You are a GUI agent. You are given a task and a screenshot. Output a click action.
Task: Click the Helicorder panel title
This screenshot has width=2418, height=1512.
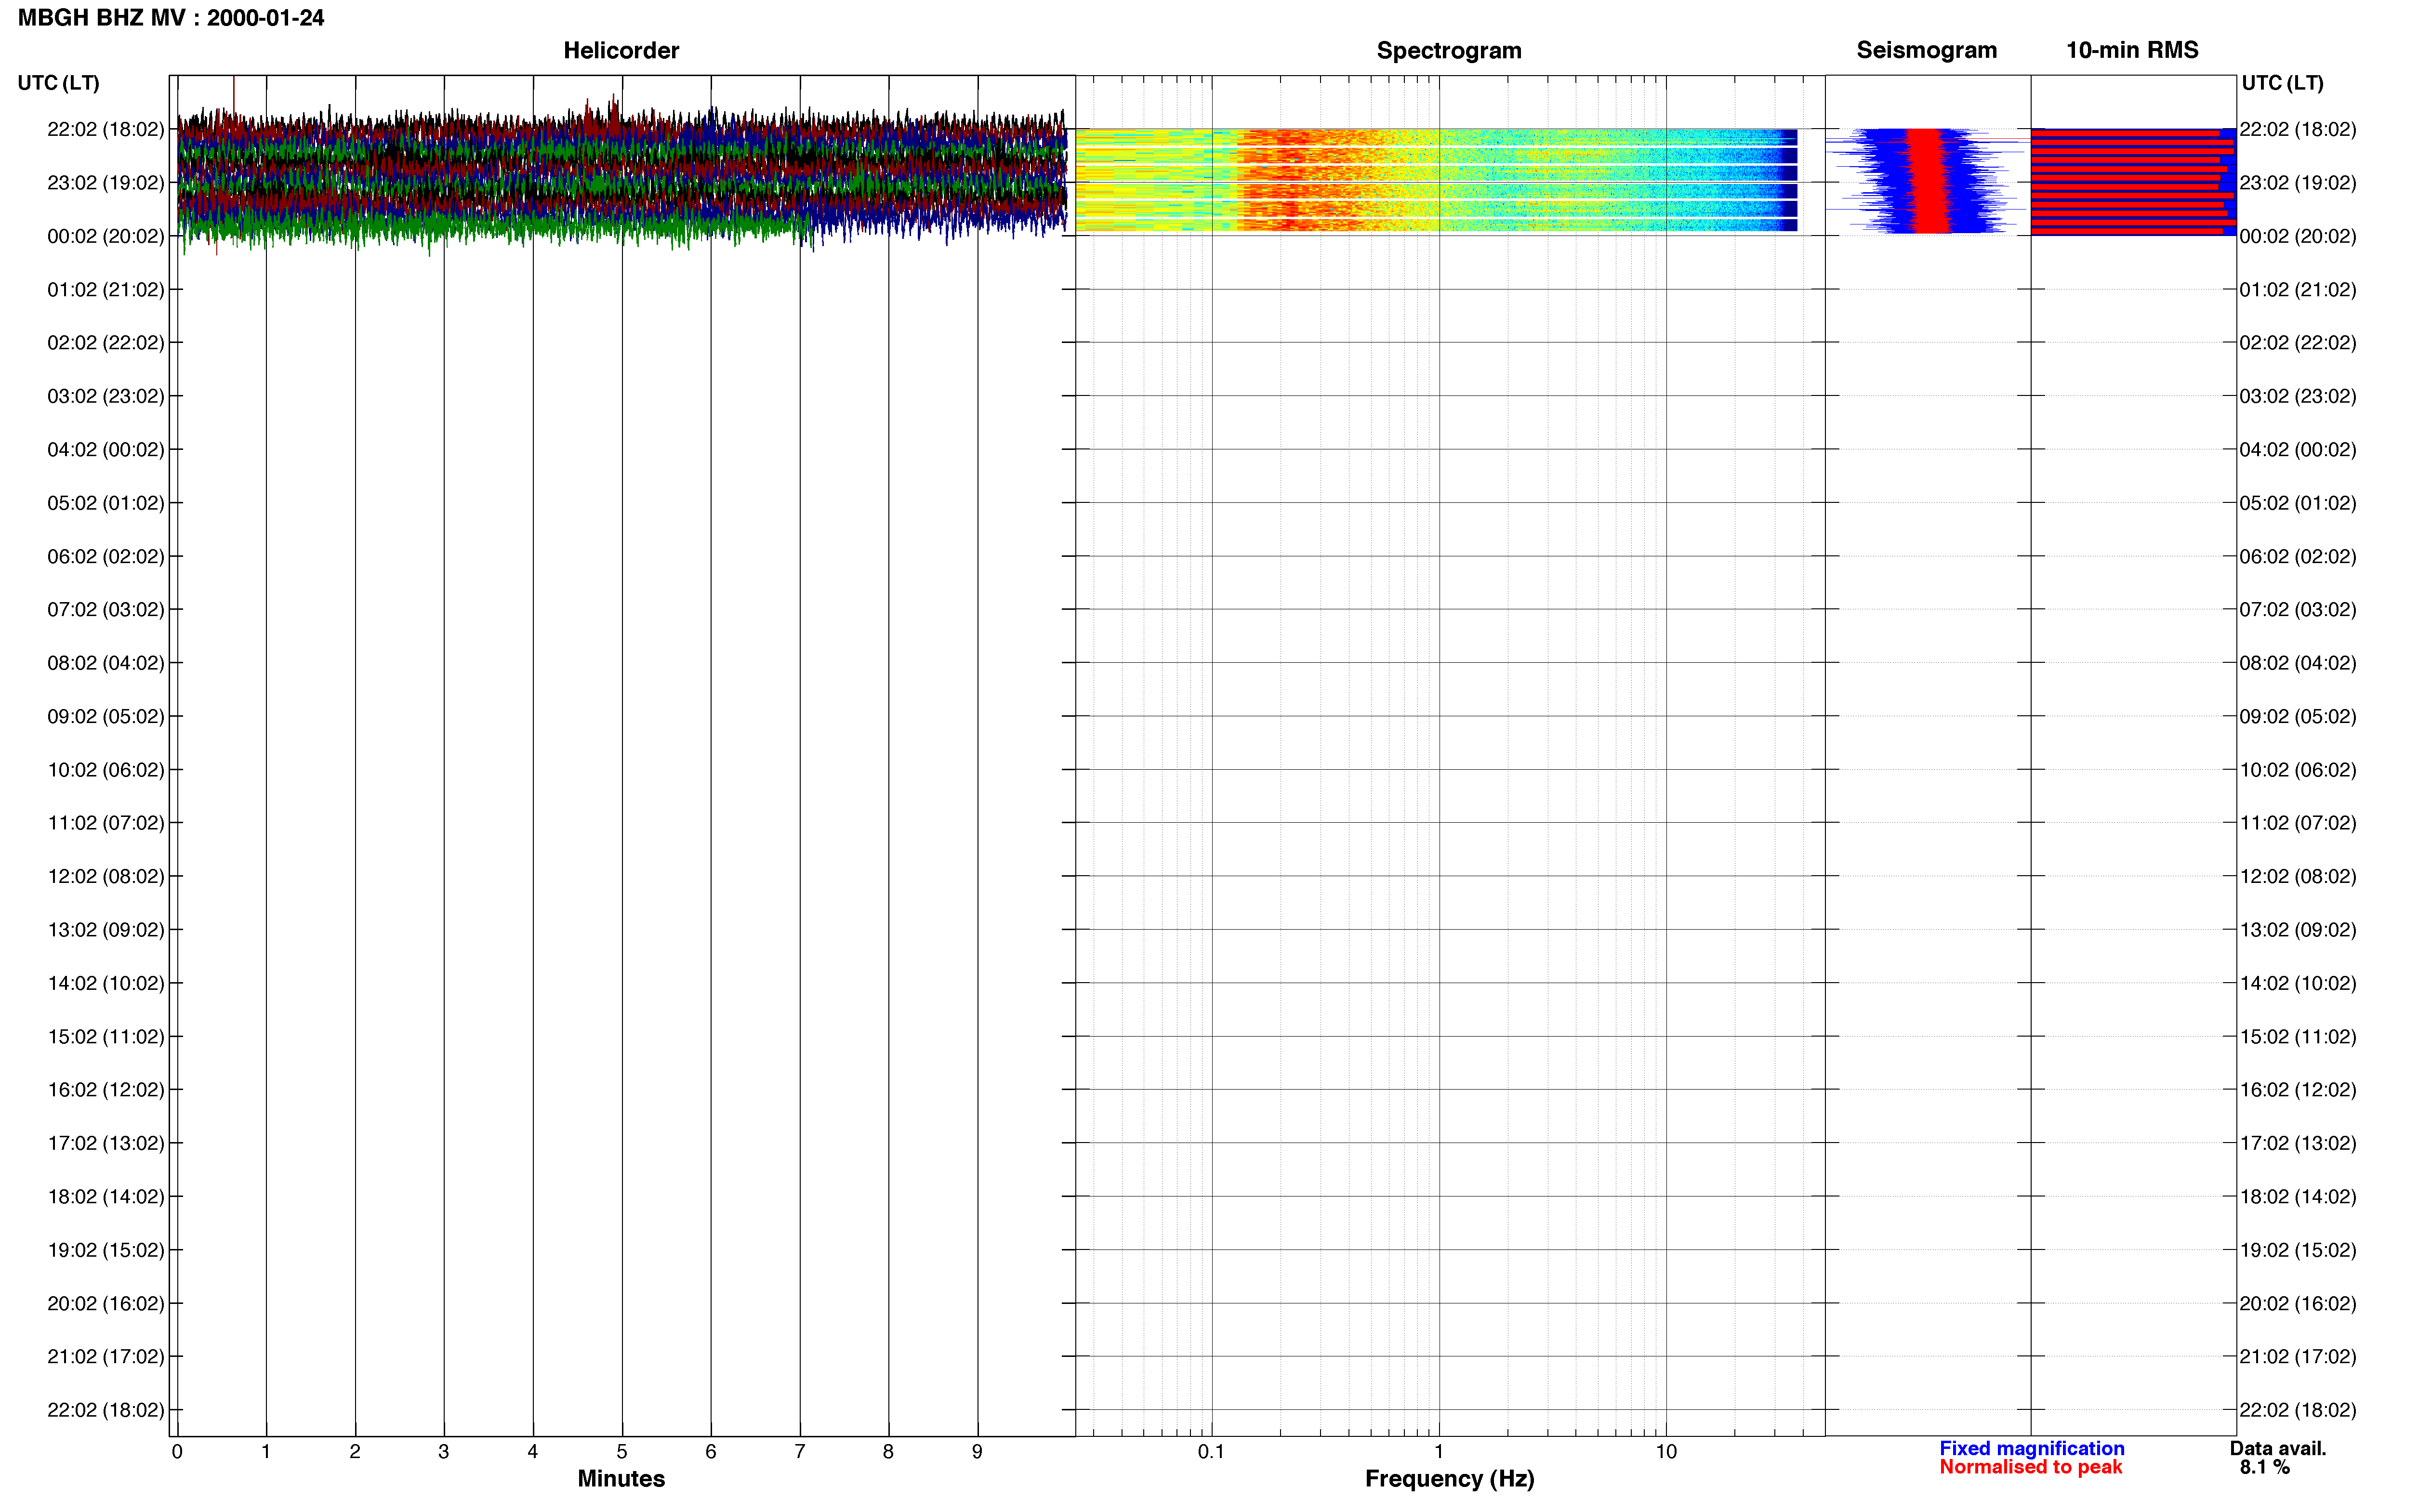tap(621, 50)
